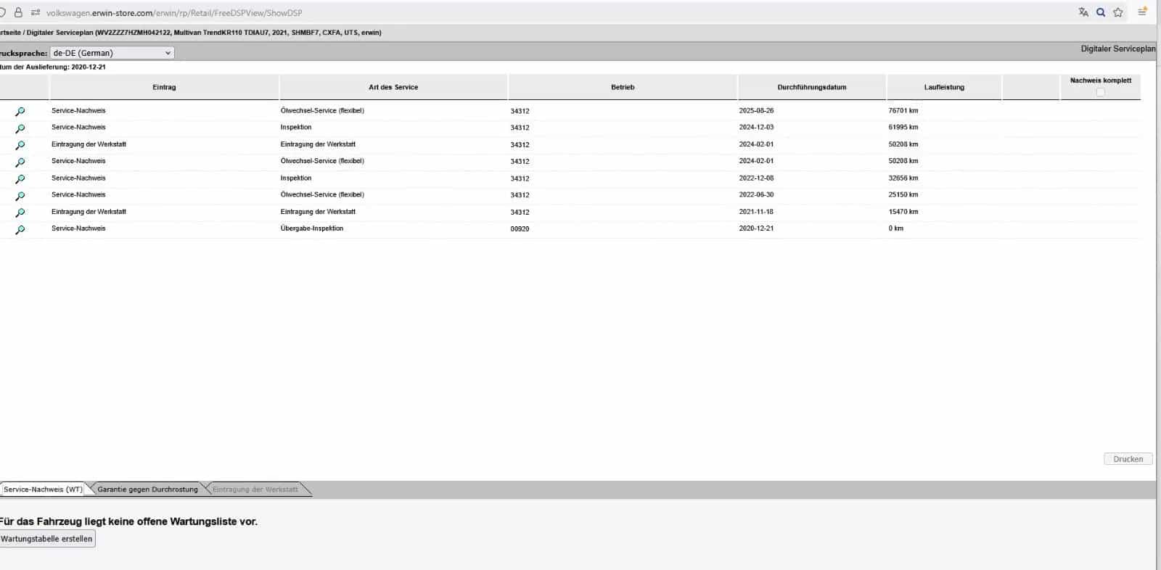This screenshot has width=1161, height=570.
Task: Click the 0 km mileage value
Action: 895,228
